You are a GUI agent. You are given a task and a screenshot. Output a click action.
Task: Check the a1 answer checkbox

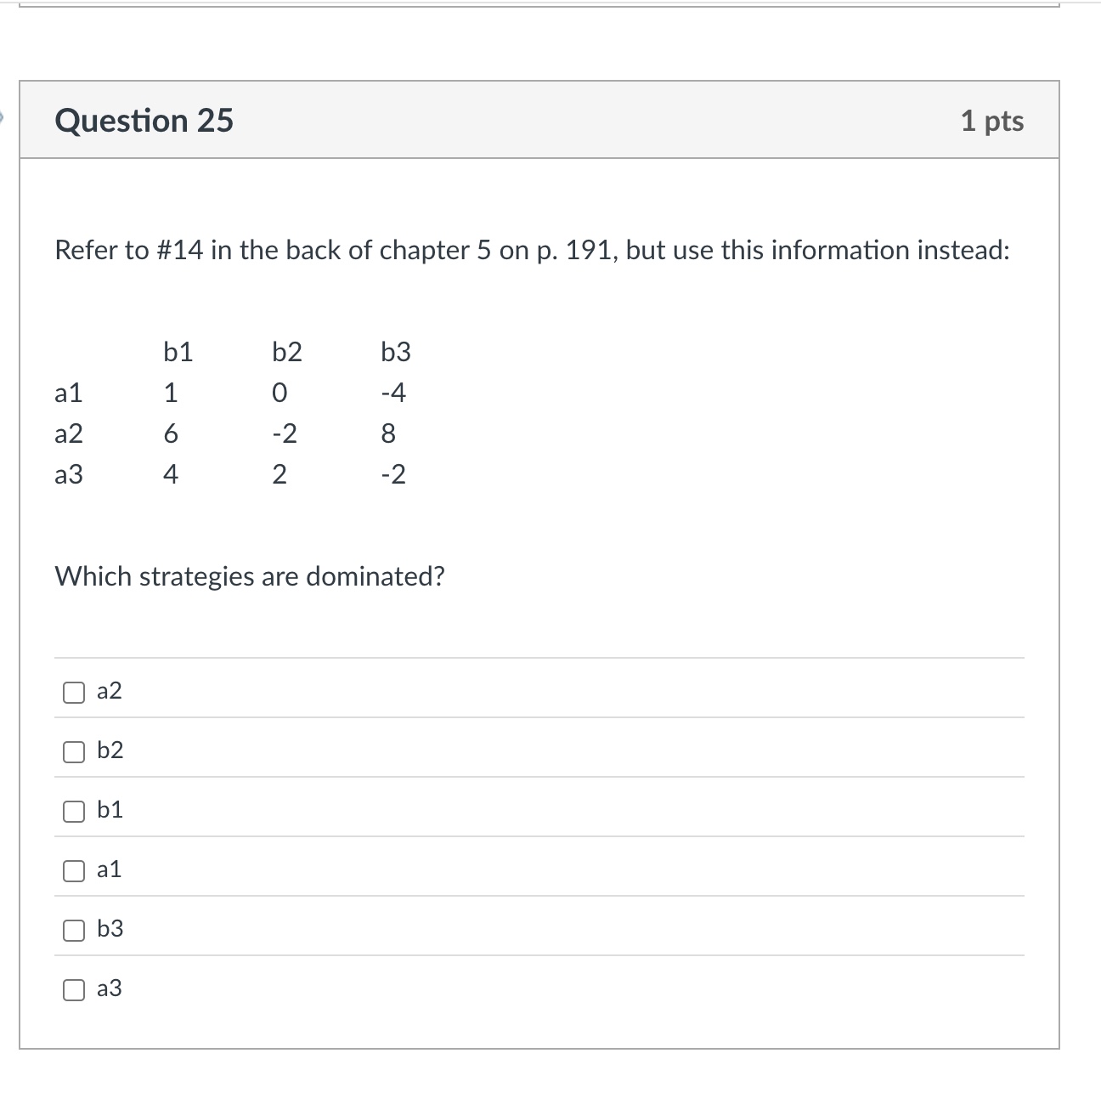74,871
